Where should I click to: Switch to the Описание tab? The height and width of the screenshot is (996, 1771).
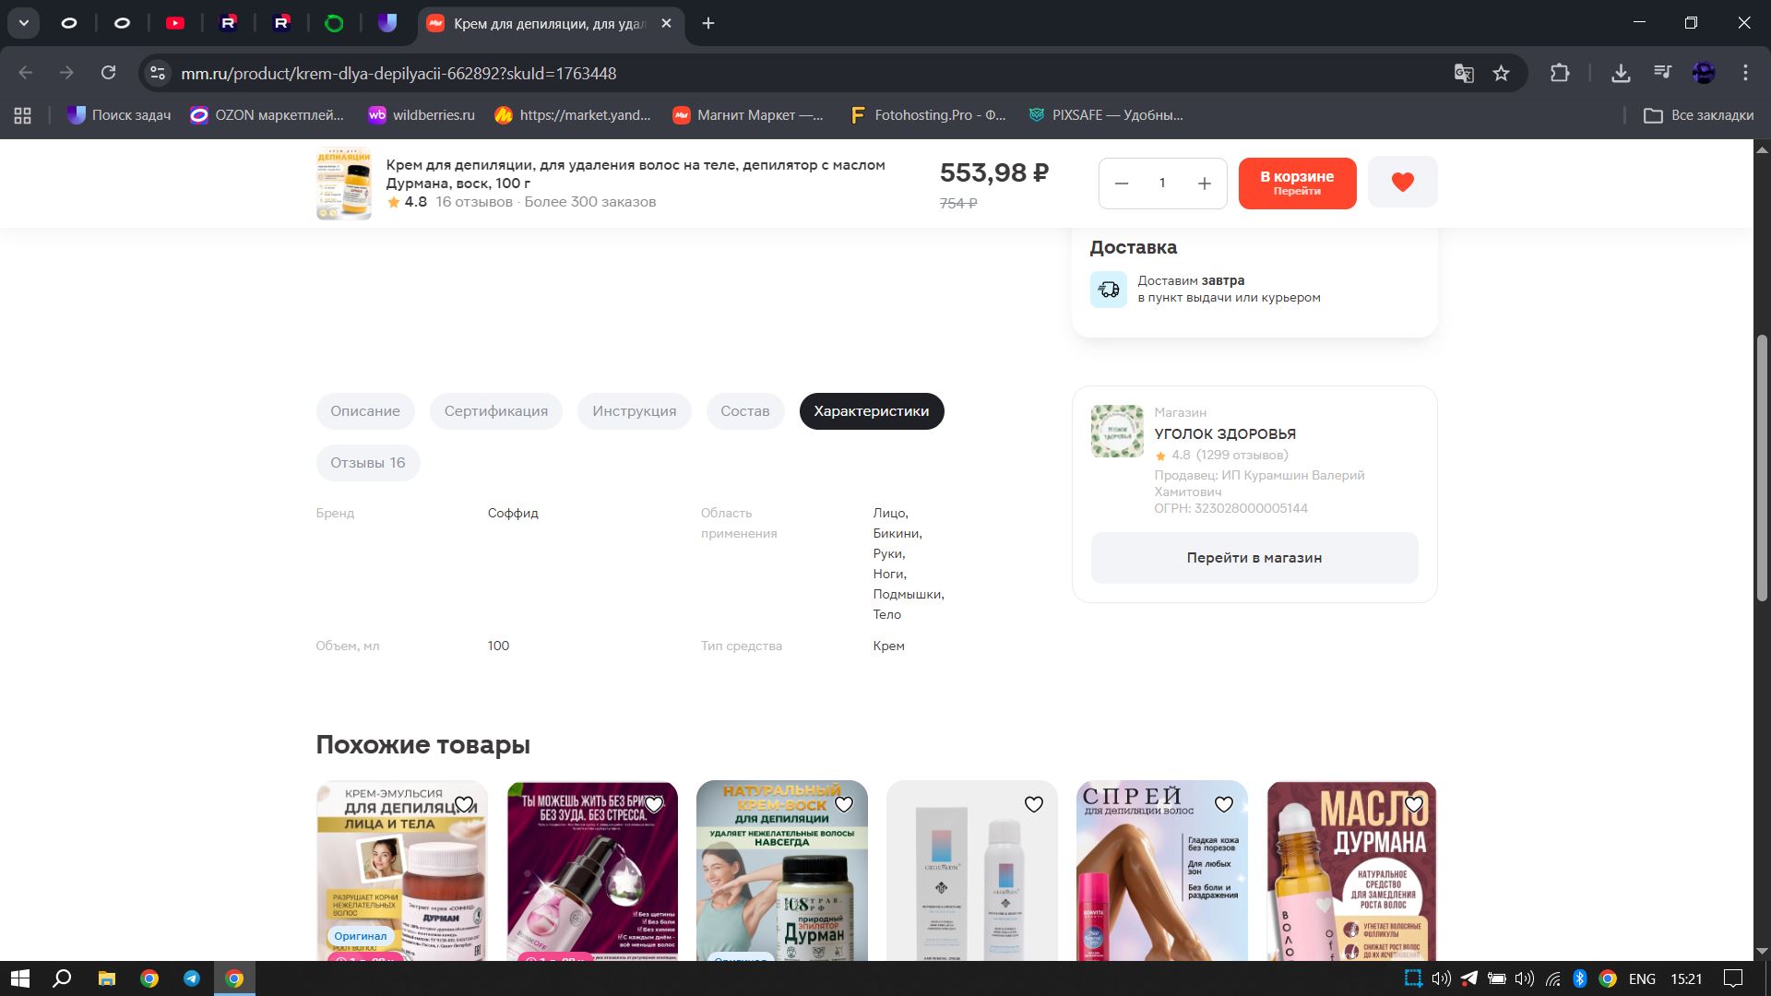[x=365, y=411]
